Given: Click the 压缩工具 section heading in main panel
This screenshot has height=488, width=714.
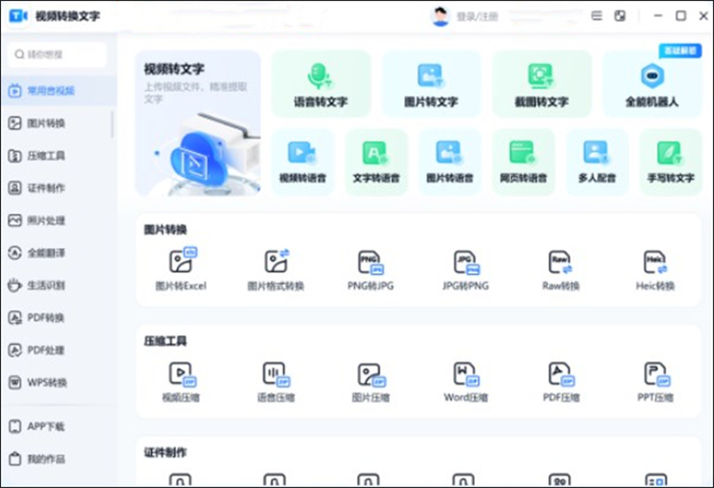Looking at the screenshot, I should [x=165, y=341].
